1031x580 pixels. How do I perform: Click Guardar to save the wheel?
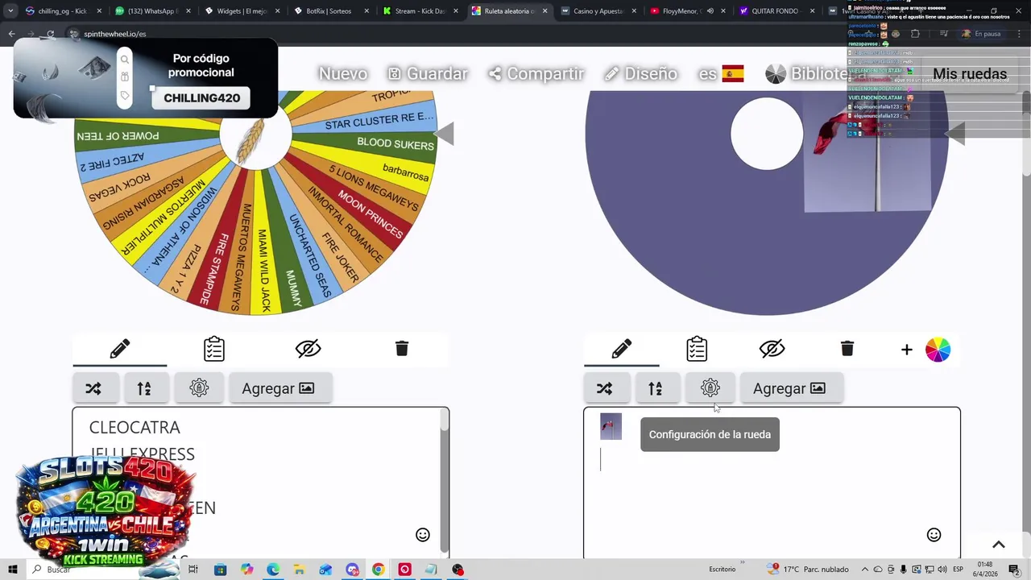428,73
